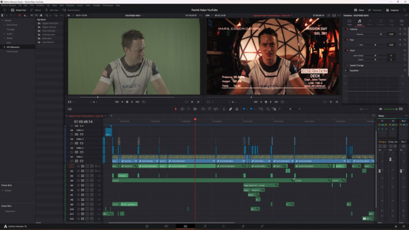Select the Selection Mode arrow tool
Image resolution: width=409 pixels, height=230 pixels.
point(176,109)
